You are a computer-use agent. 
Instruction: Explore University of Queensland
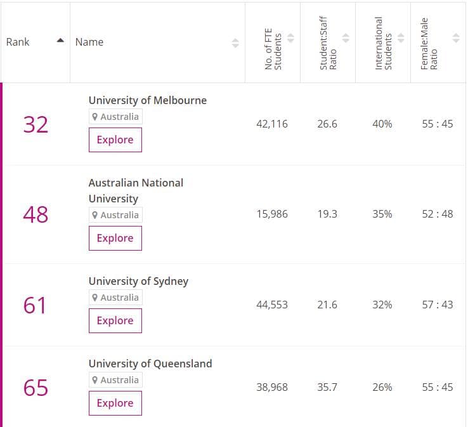point(115,403)
